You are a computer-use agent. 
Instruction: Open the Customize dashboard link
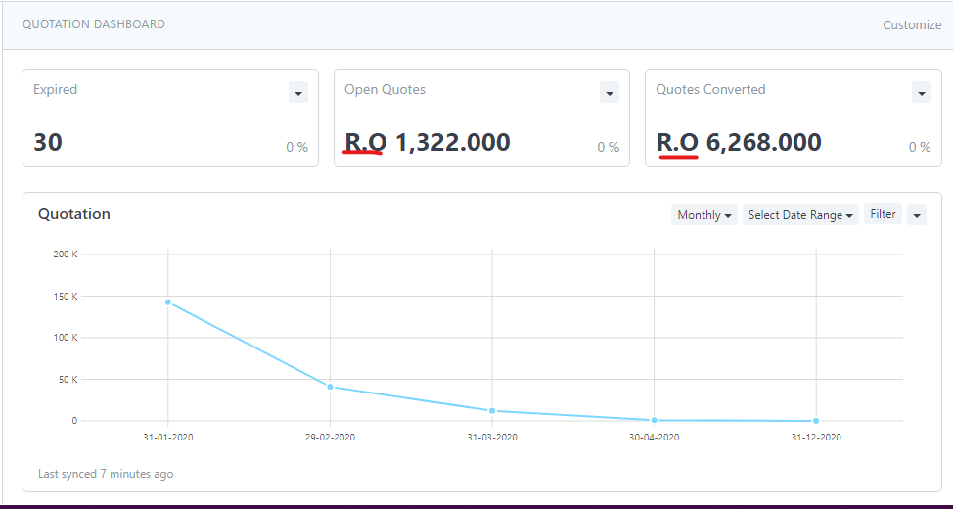click(x=912, y=24)
